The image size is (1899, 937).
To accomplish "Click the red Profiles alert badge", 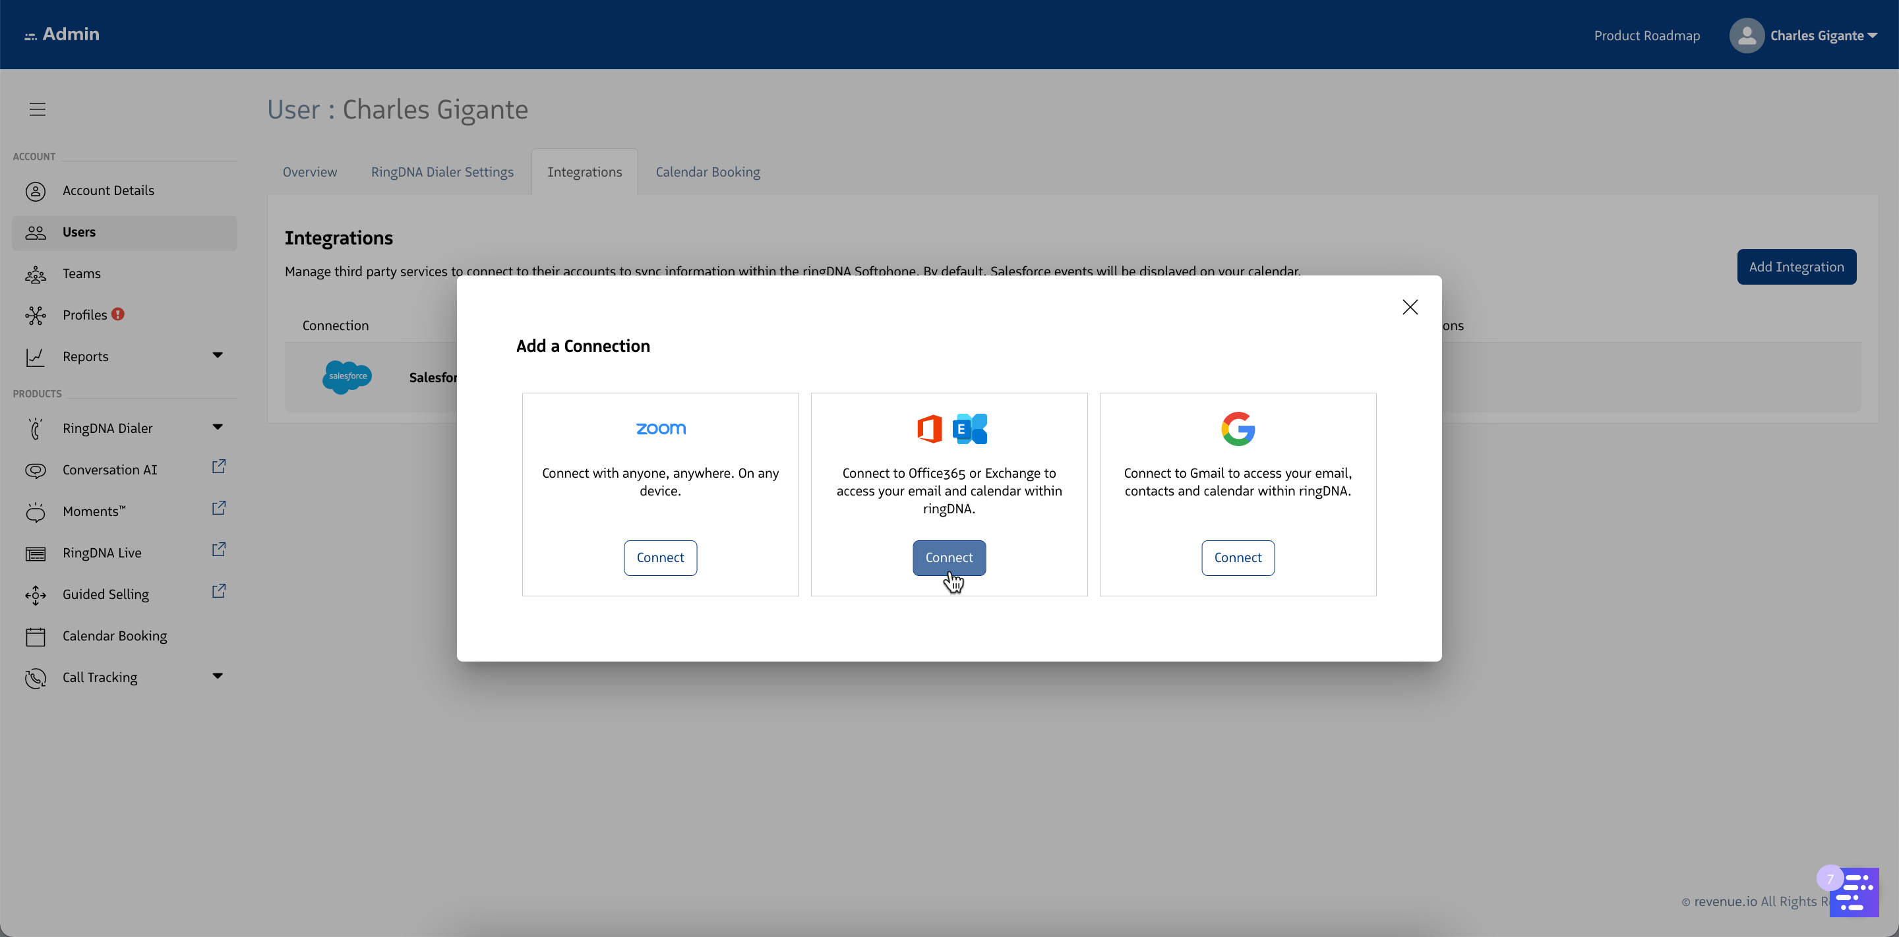I will pyautogui.click(x=118, y=314).
